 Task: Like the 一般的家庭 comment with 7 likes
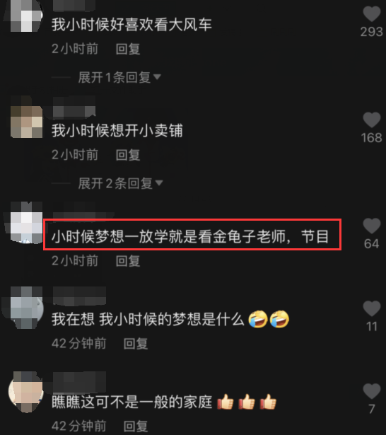click(x=372, y=391)
